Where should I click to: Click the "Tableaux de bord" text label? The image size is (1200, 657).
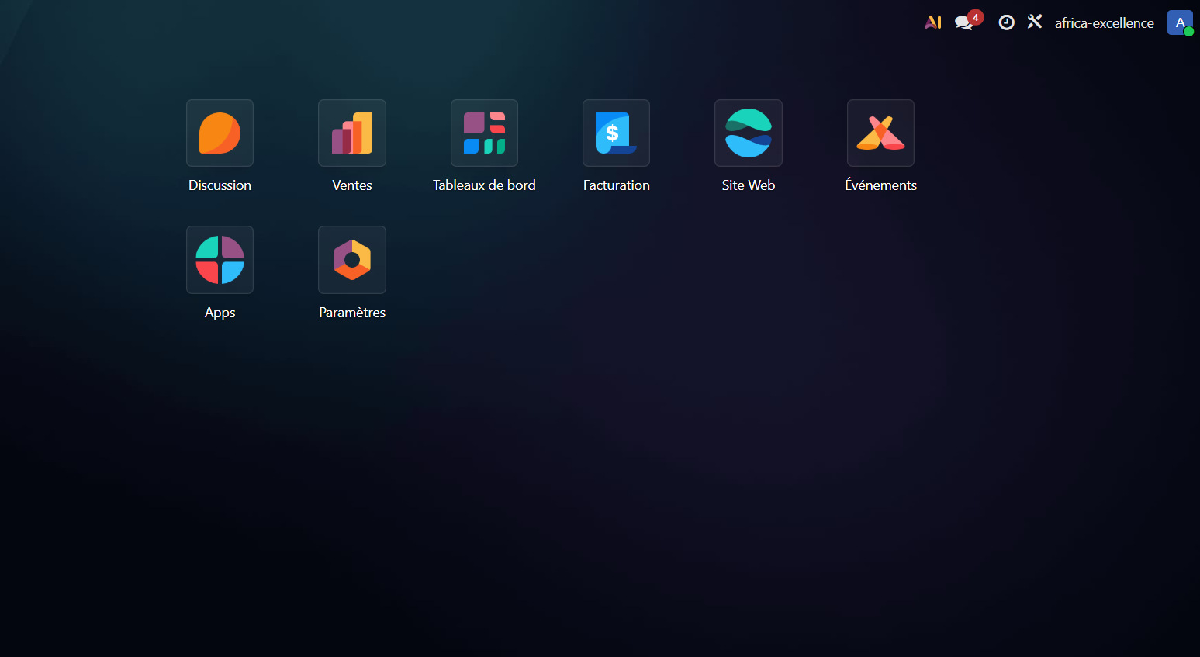[484, 185]
